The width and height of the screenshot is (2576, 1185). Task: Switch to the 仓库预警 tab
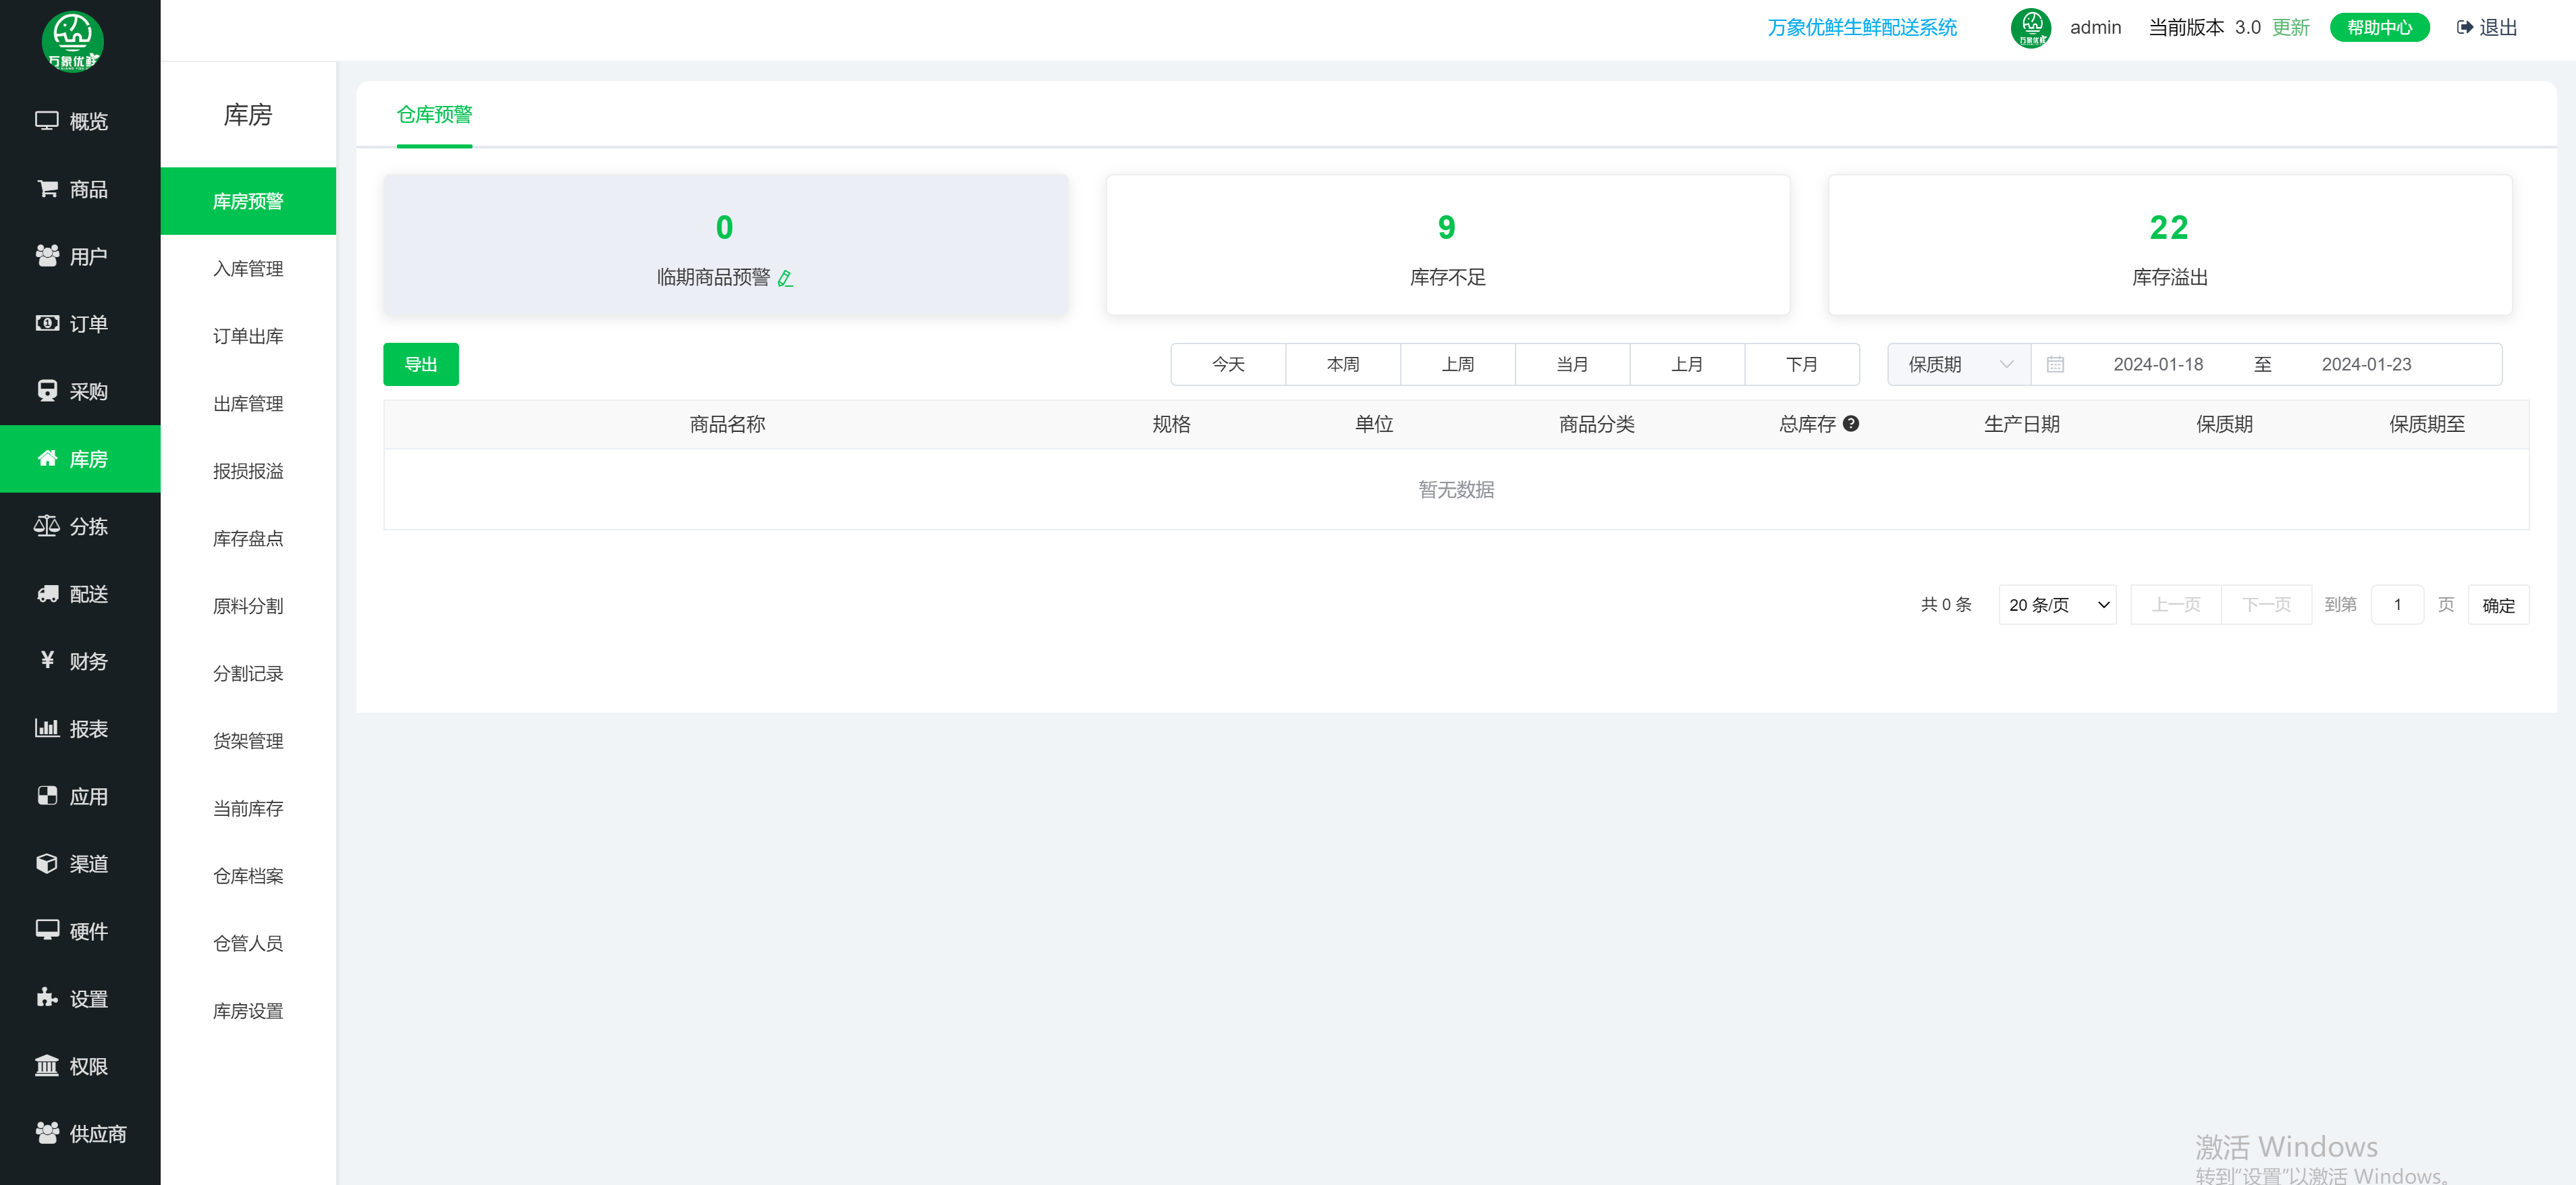click(x=434, y=115)
